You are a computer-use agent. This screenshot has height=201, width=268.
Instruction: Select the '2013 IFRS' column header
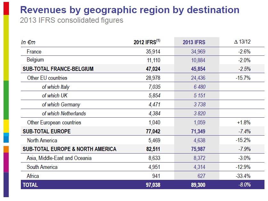(x=194, y=42)
